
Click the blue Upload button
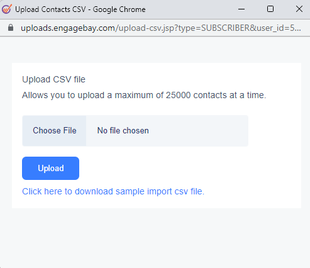50,168
